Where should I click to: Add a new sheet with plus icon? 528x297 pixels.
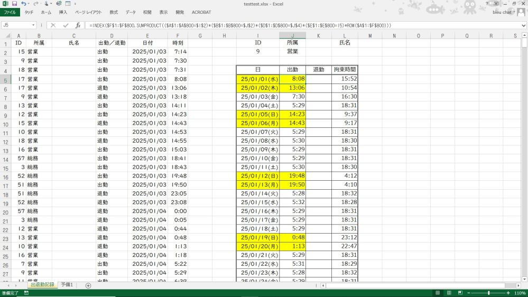click(88, 285)
